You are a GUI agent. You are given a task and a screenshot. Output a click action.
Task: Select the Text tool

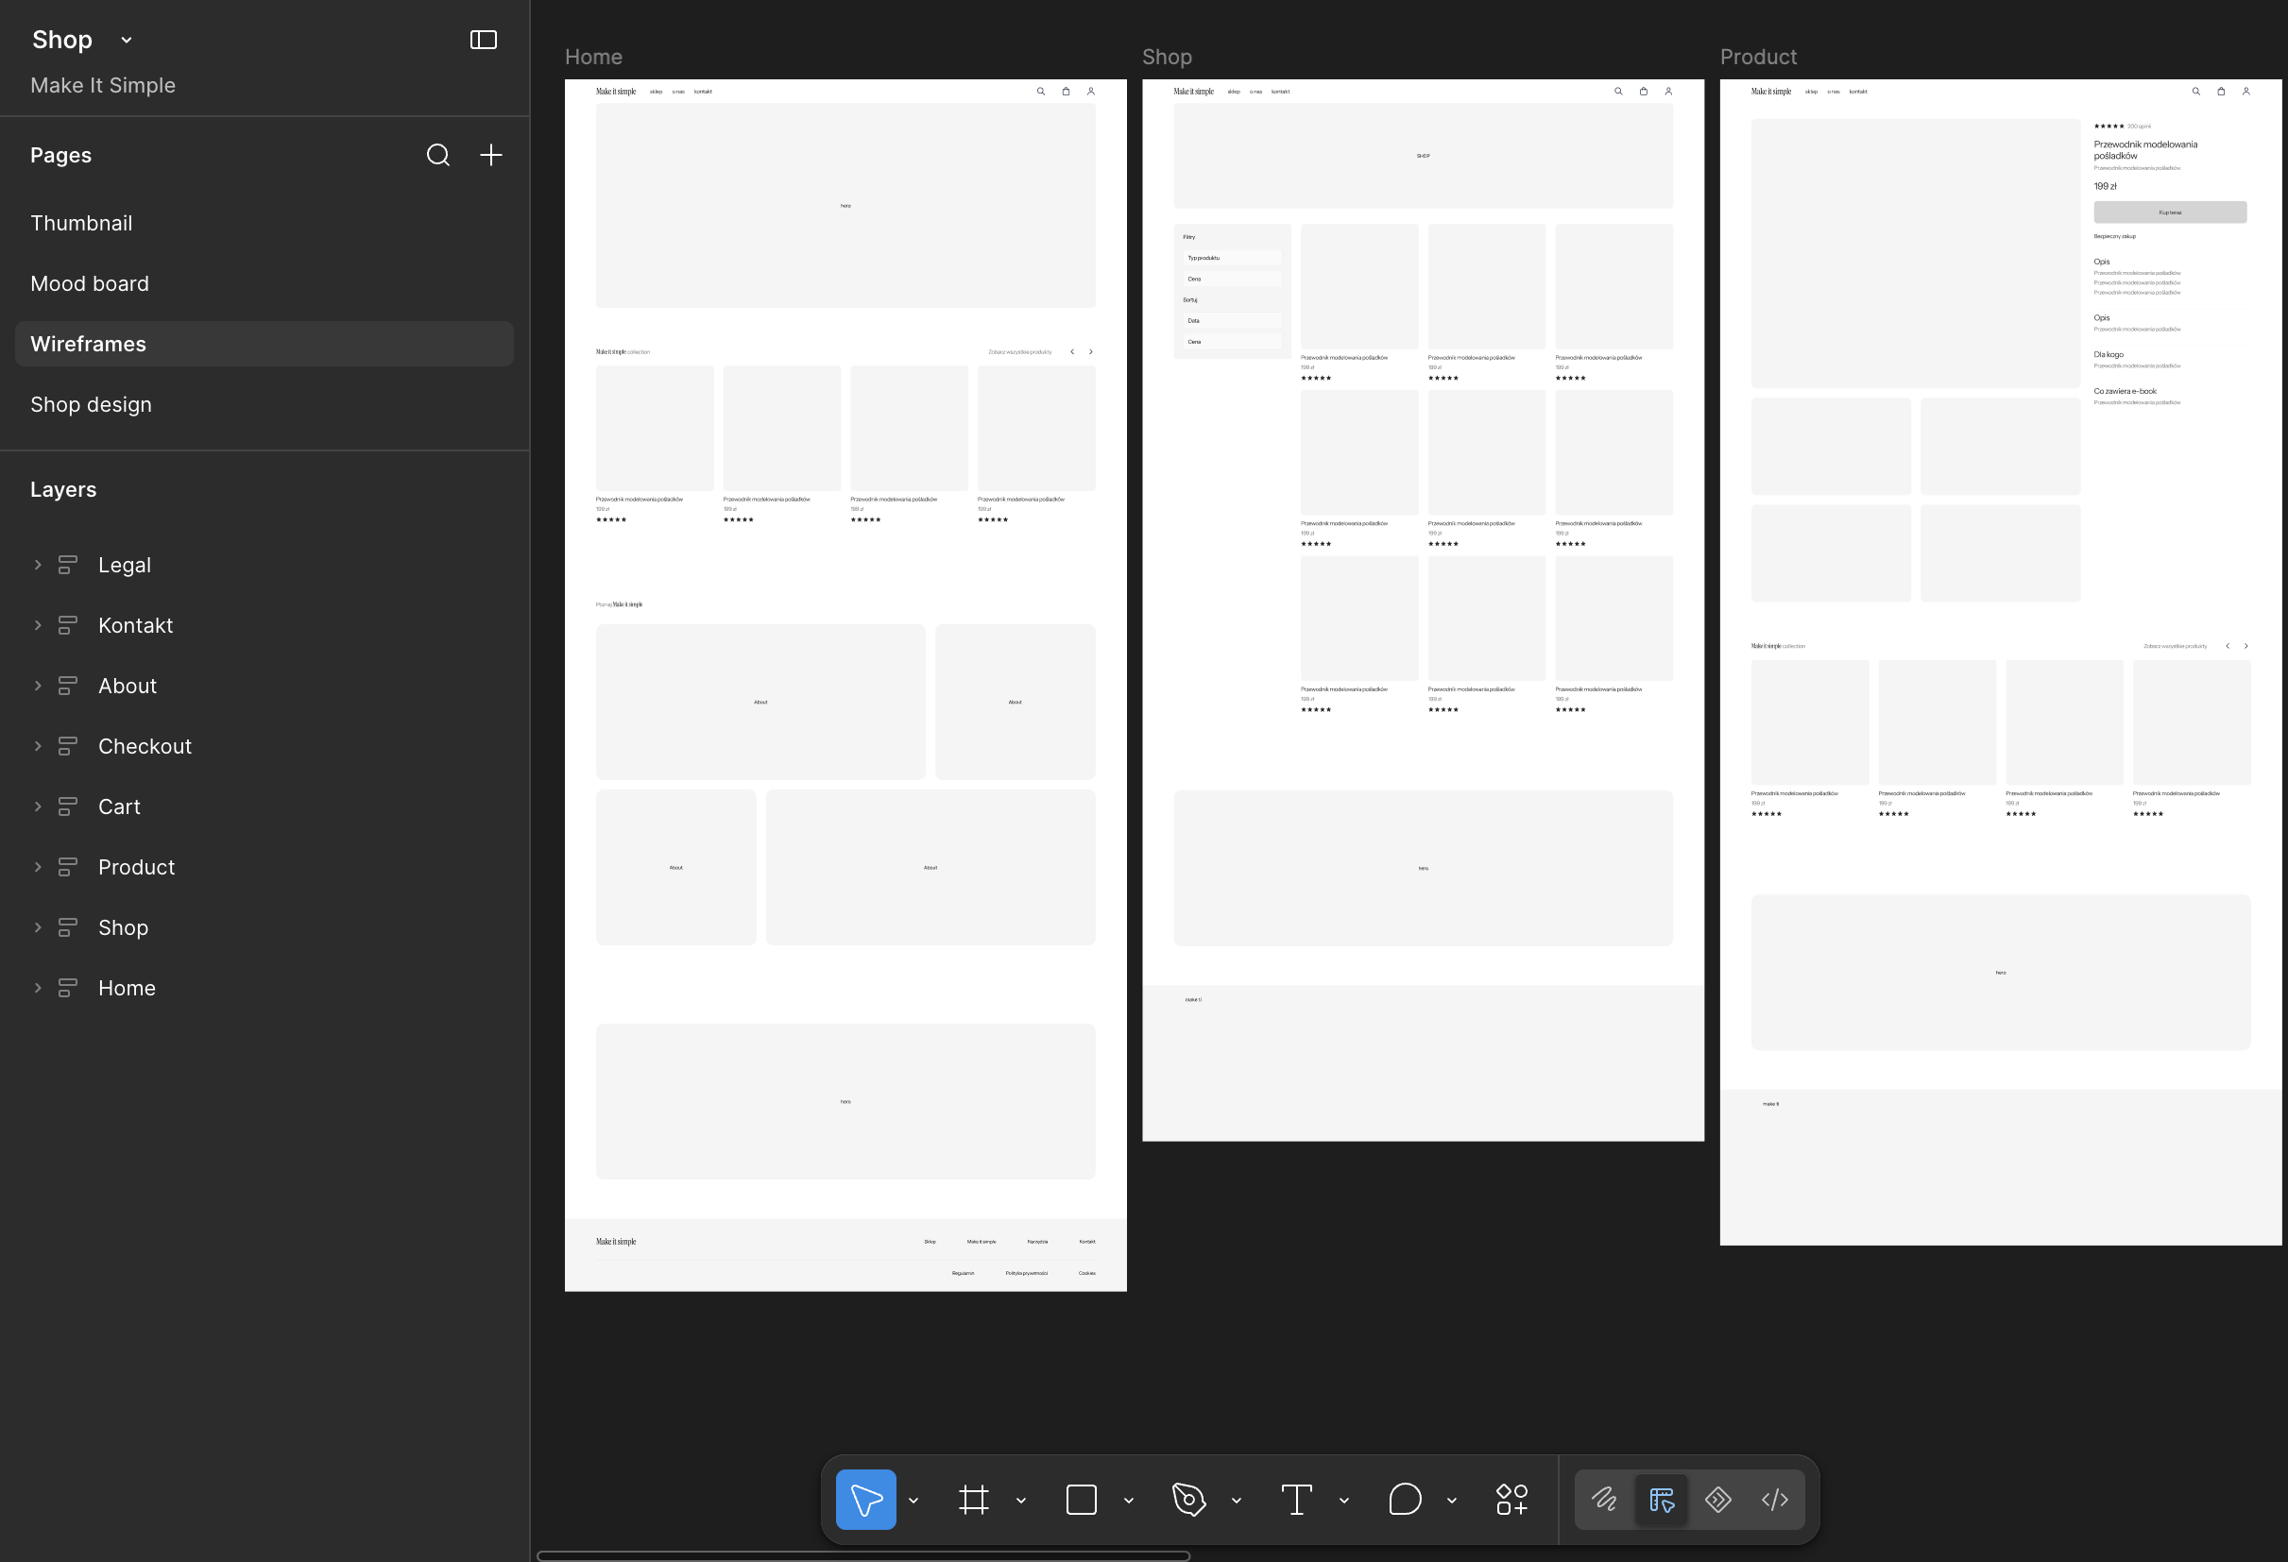point(1297,1499)
